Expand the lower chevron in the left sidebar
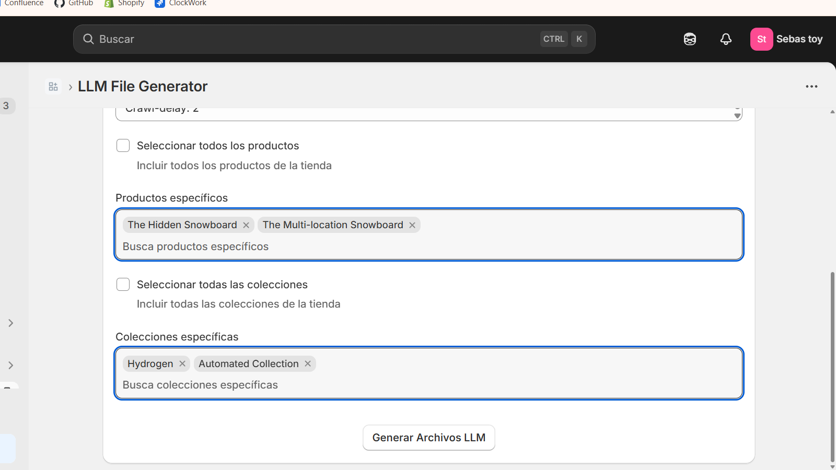This screenshot has width=836, height=470. tap(10, 365)
